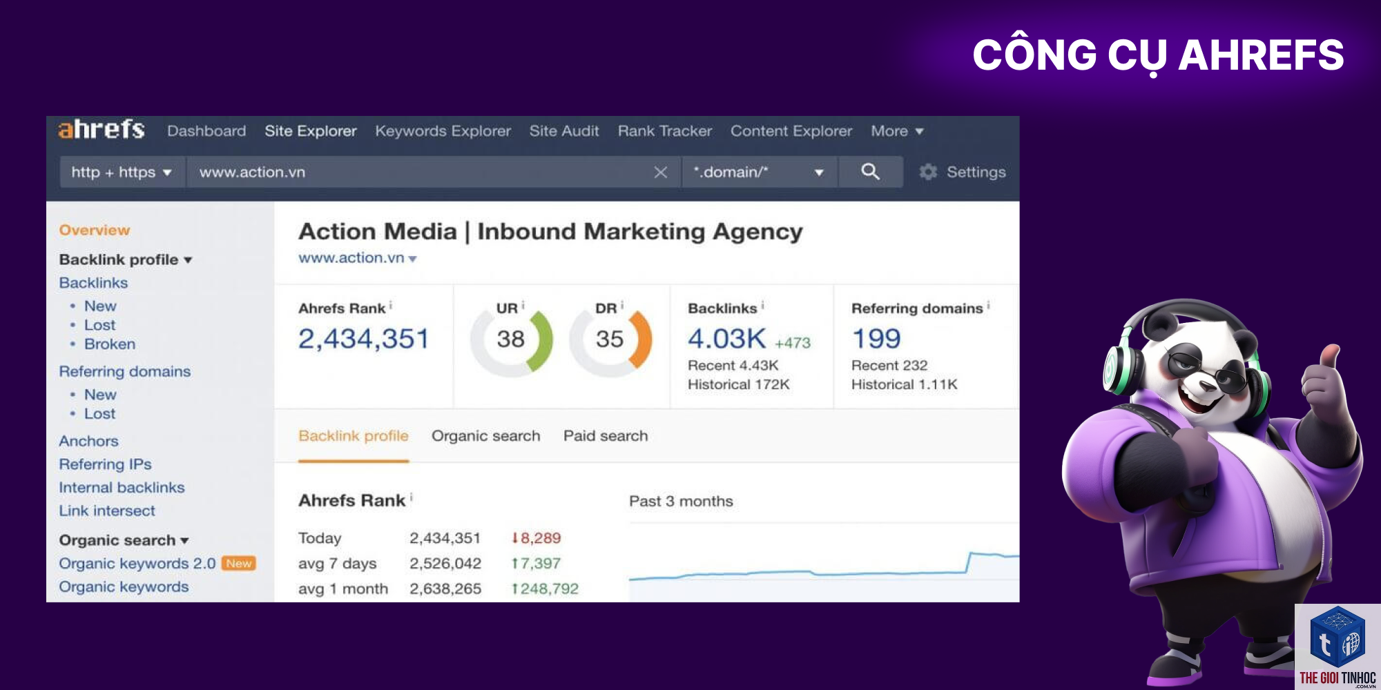1381x690 pixels.
Task: Click the info icon beside UR
Action: (x=523, y=305)
